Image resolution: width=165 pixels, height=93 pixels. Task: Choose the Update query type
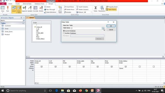tap(30, 9)
